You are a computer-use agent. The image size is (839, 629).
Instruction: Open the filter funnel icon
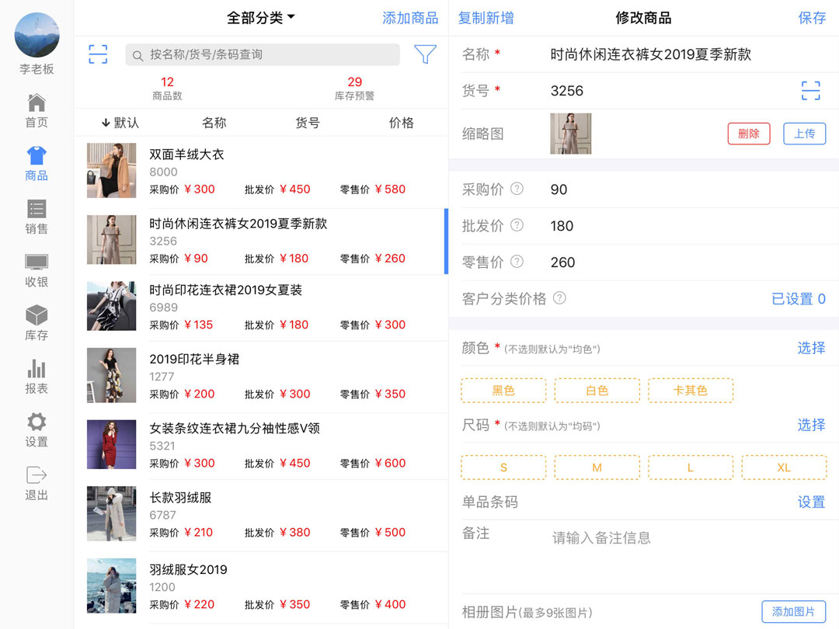[x=426, y=54]
